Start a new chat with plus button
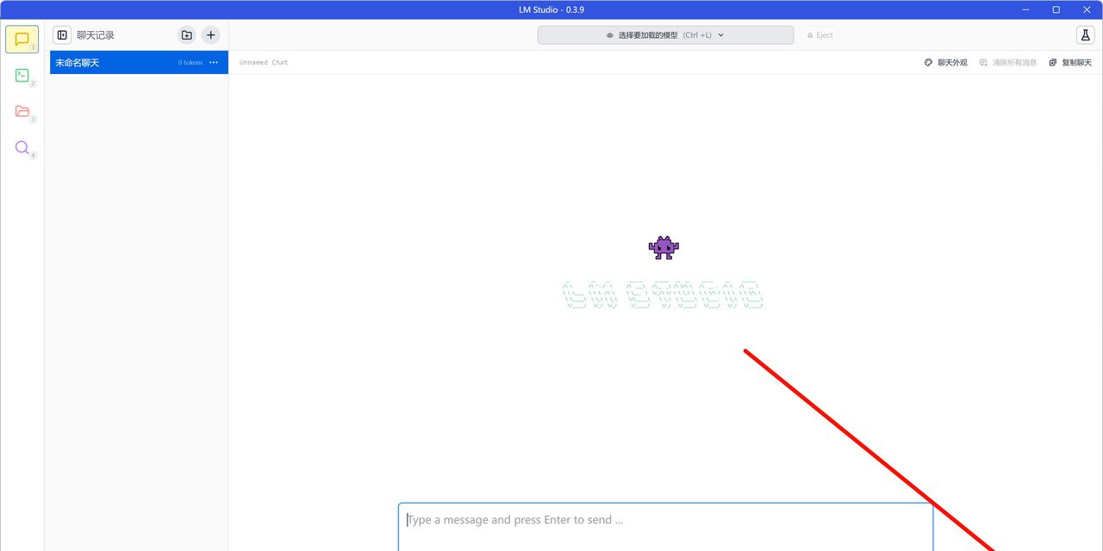1103x551 pixels. (x=211, y=35)
